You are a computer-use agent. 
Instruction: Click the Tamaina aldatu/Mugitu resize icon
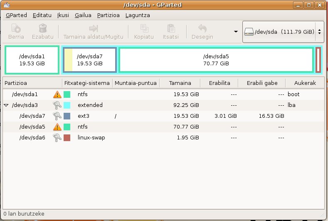tap(93, 28)
